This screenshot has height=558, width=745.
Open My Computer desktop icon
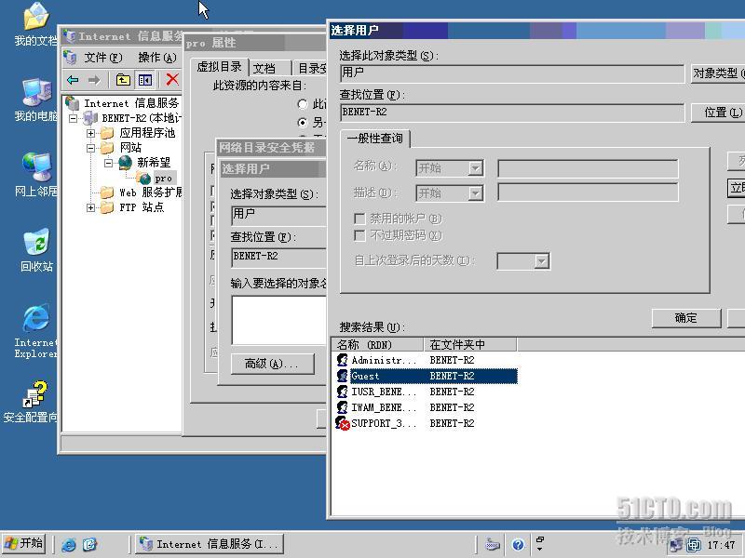tap(35, 99)
